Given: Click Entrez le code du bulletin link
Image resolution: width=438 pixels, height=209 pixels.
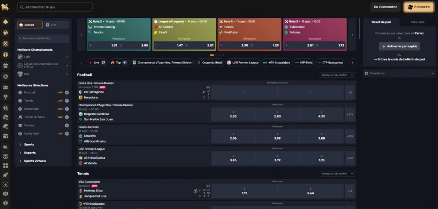Looking at the screenshot, I should coord(400,59).
